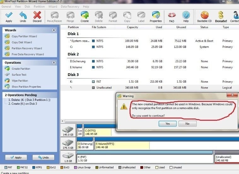
Task: Open the Help question mark icon
Action: (x=186, y=15)
